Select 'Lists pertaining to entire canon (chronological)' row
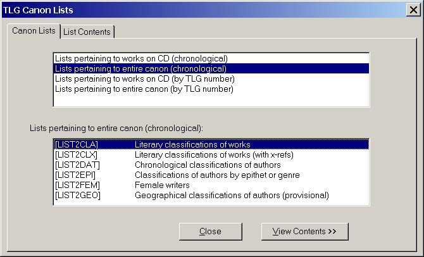This screenshot has width=424, height=257. (x=211, y=68)
